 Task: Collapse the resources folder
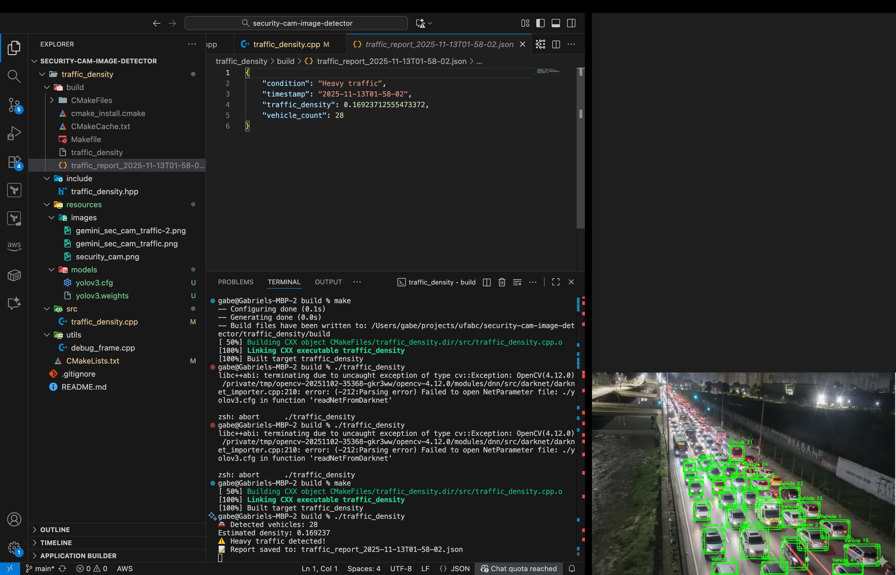(x=47, y=205)
